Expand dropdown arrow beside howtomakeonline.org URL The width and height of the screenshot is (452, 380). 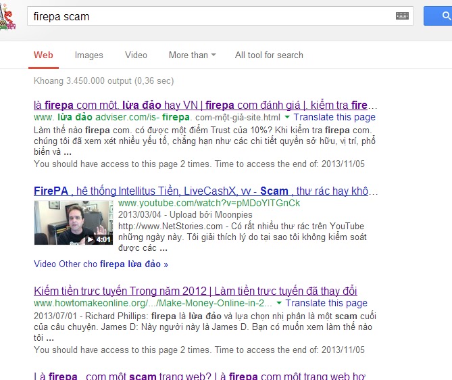(x=279, y=303)
